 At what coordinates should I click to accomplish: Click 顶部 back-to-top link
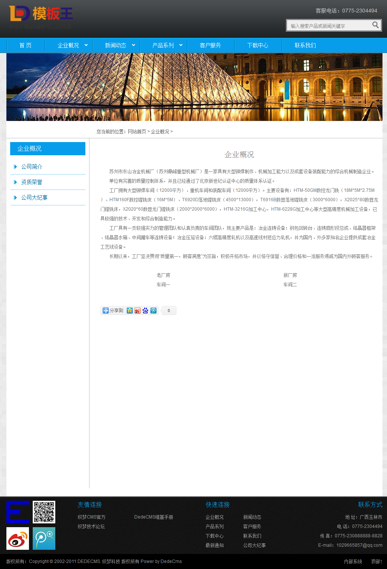click(376, 561)
